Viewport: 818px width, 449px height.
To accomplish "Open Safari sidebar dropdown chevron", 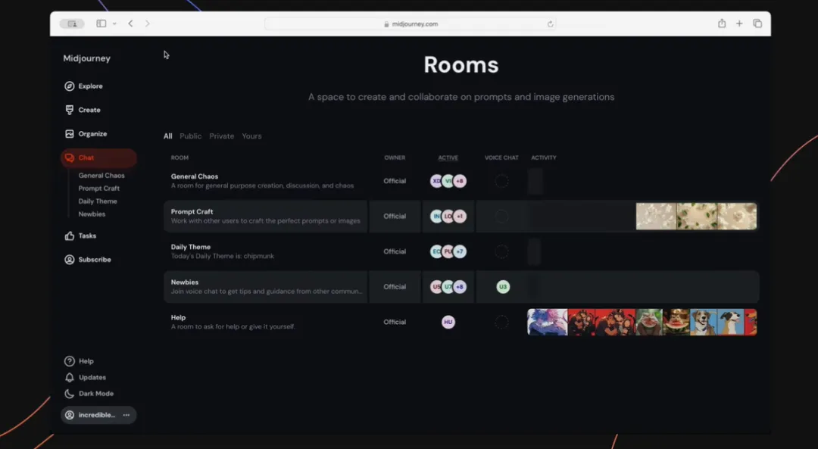I will [114, 23].
